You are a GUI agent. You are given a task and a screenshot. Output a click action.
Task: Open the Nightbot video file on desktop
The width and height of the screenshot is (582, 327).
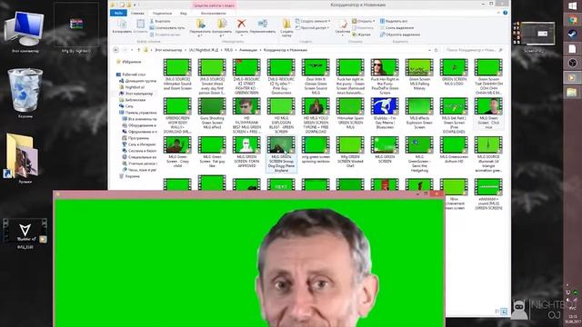click(25, 233)
